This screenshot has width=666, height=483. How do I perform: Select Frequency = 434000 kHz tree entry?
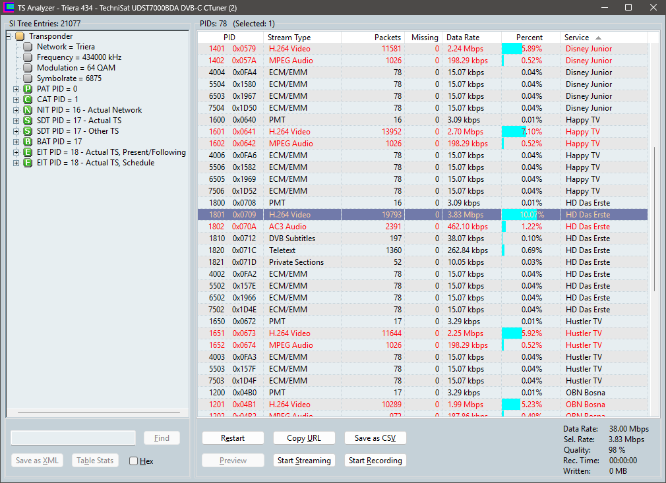pos(79,57)
